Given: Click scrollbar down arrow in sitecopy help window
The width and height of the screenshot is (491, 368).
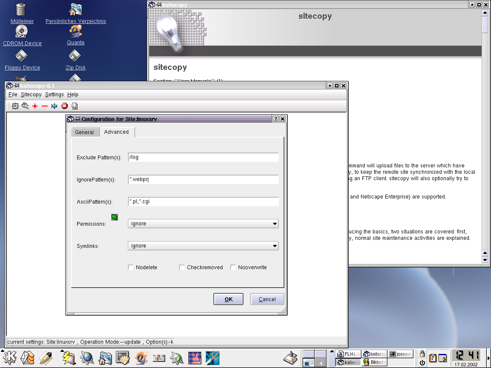Looking at the screenshot, I should [485, 260].
